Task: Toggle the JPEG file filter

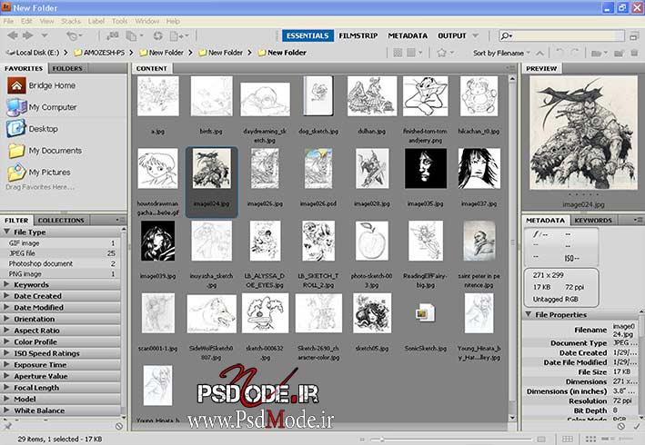Action: (62, 253)
